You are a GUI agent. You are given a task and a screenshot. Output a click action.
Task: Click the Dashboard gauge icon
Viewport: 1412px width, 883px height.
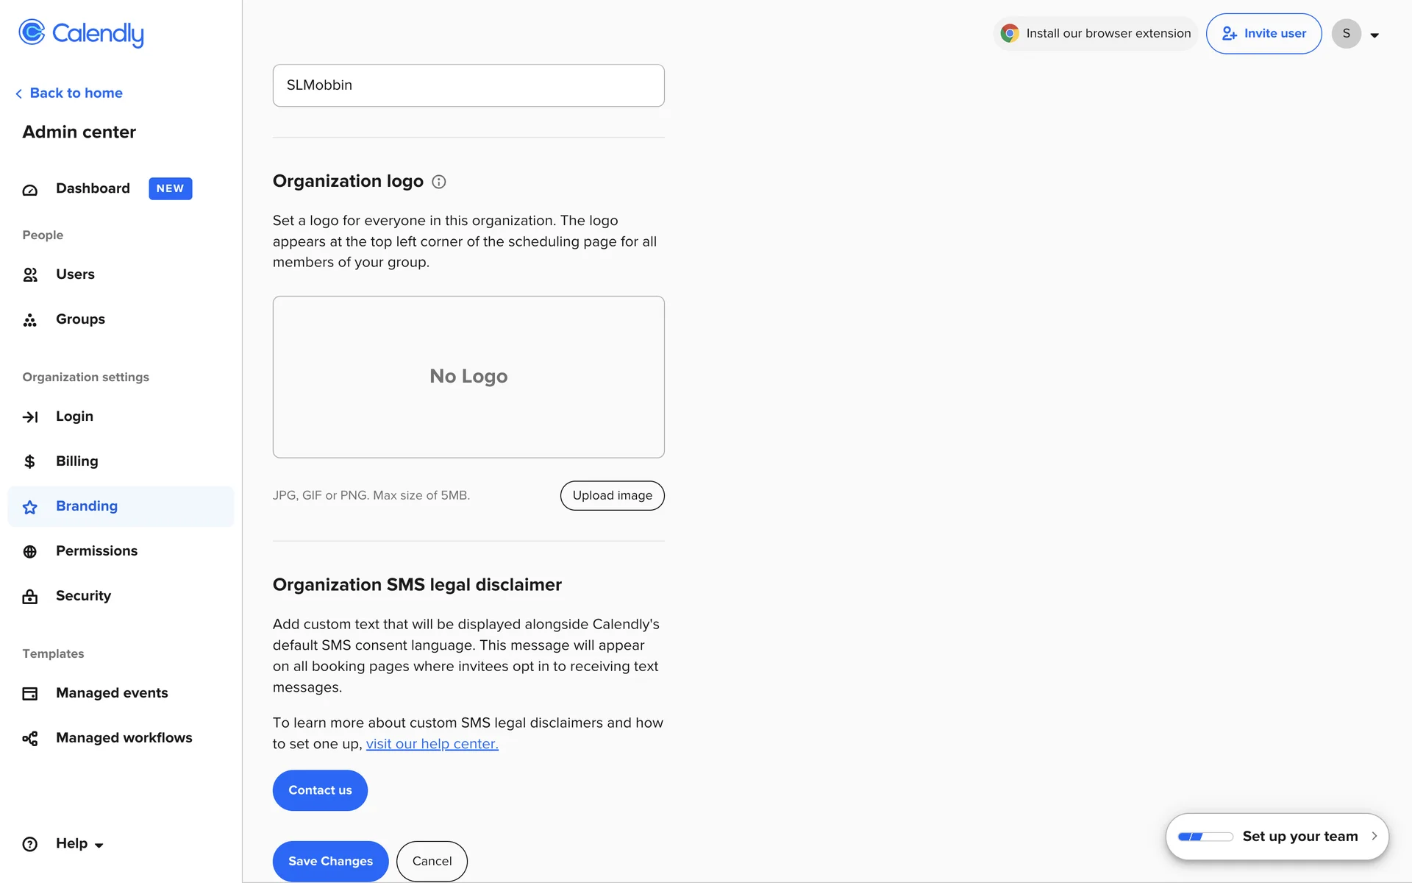point(30,190)
